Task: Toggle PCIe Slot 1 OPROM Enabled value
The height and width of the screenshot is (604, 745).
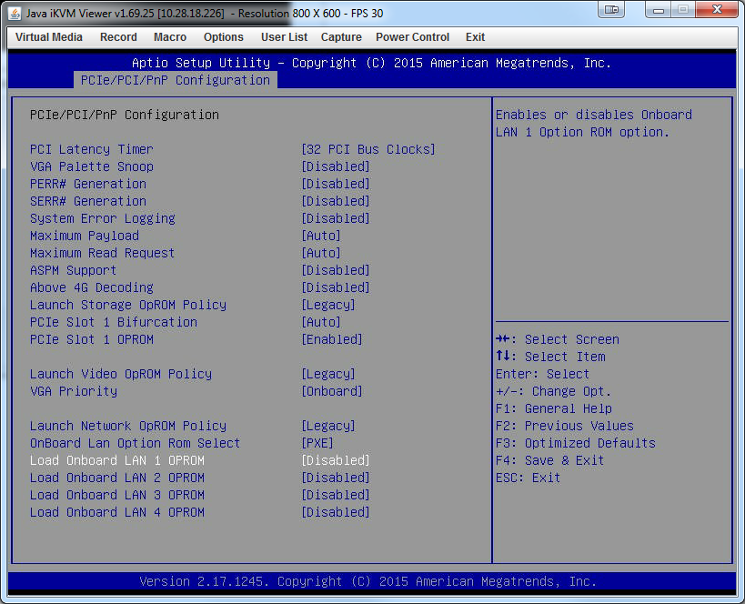Action: click(331, 339)
